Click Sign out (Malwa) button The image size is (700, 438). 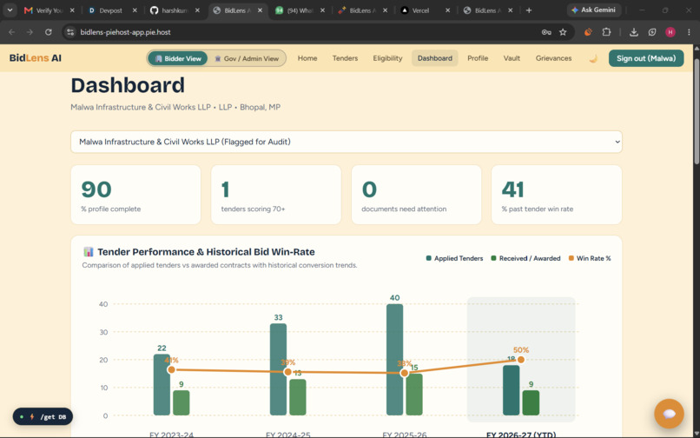(x=646, y=58)
